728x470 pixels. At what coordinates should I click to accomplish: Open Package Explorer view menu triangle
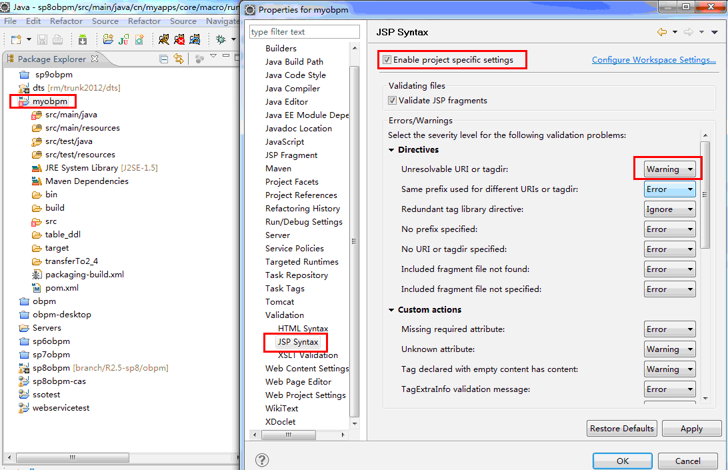coord(213,56)
